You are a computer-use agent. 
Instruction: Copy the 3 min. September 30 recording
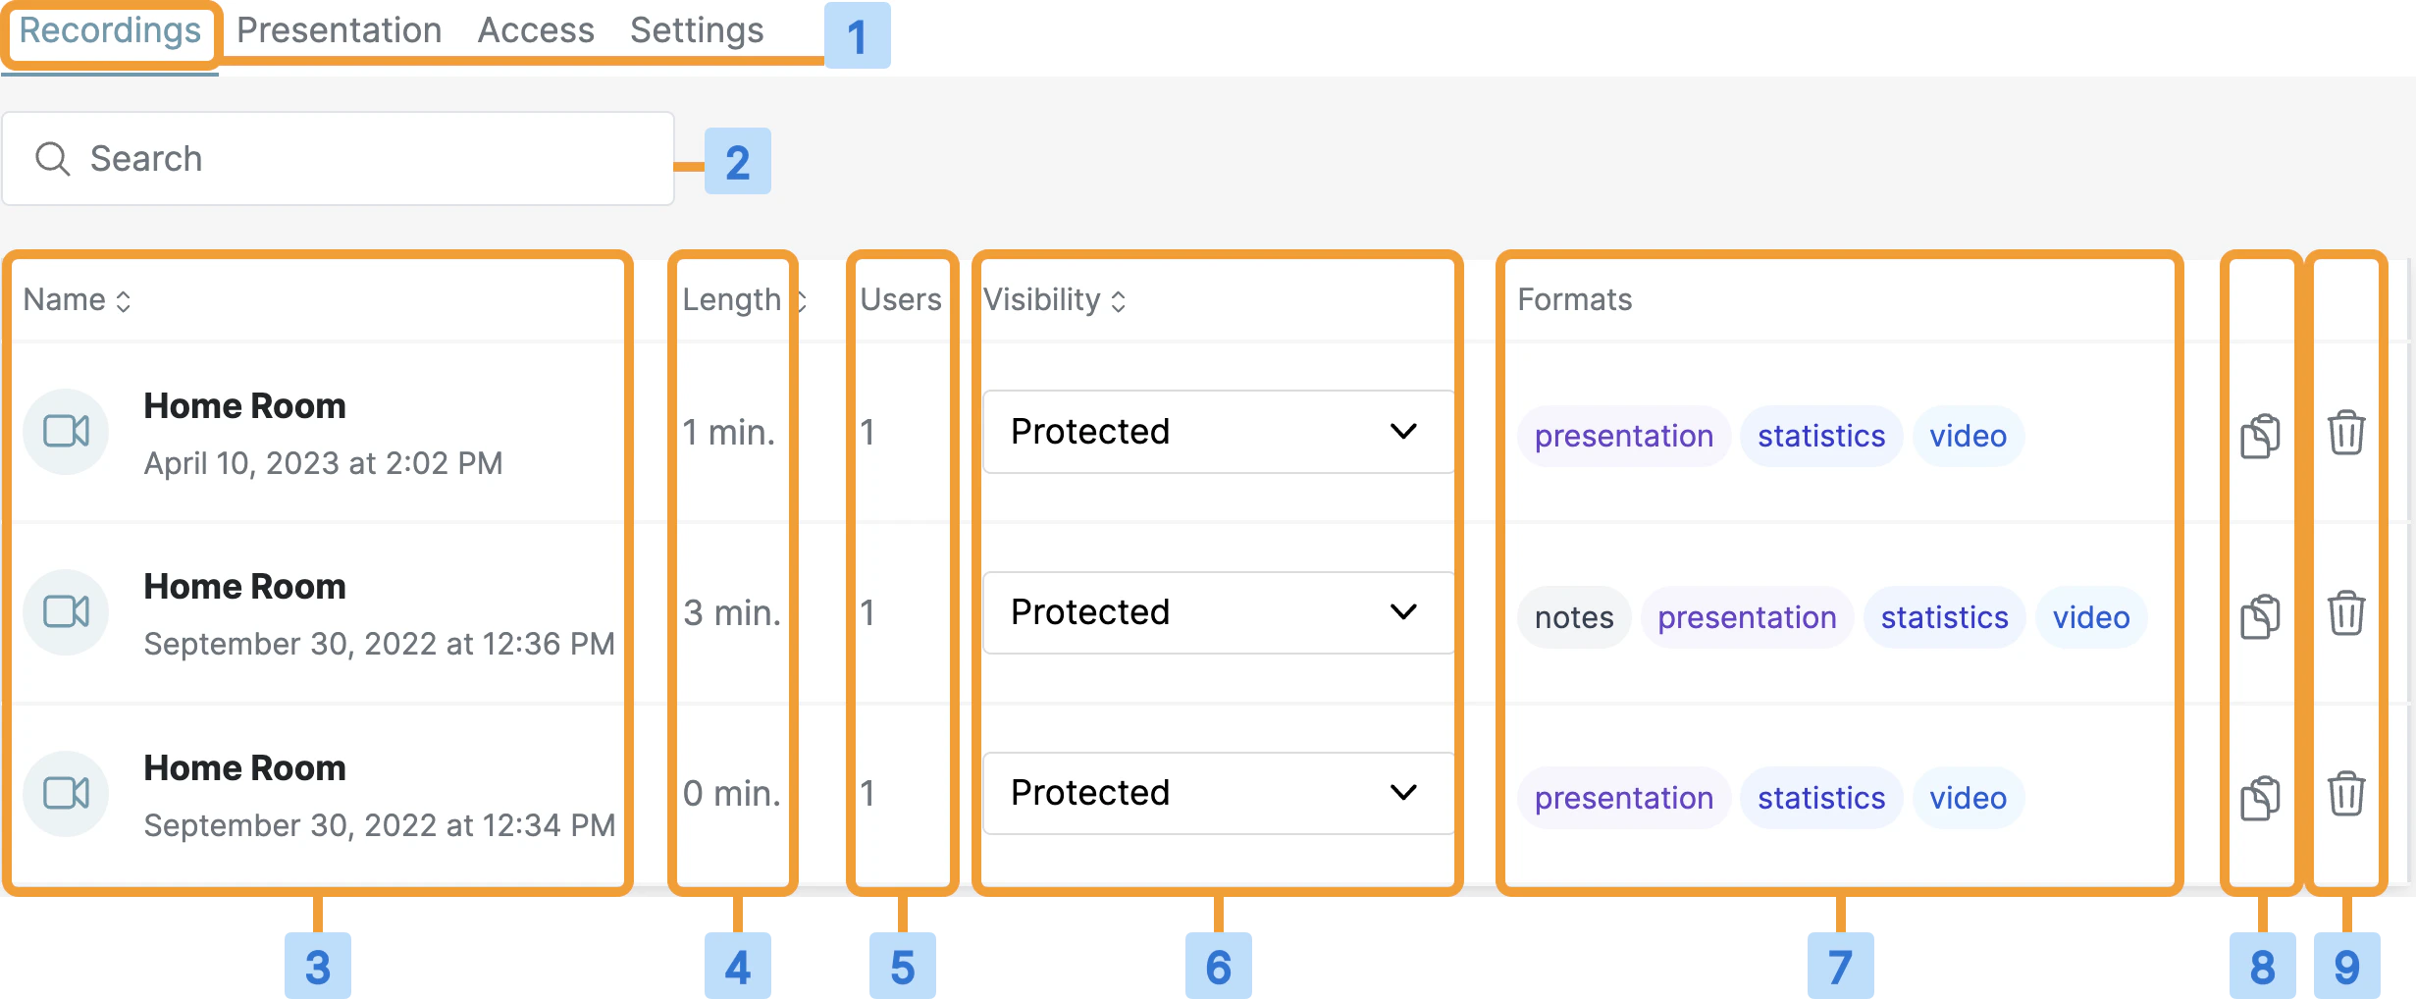[x=2260, y=612]
